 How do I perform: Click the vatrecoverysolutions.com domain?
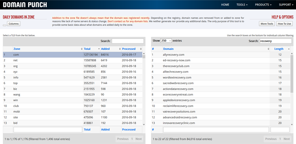(179, 111)
